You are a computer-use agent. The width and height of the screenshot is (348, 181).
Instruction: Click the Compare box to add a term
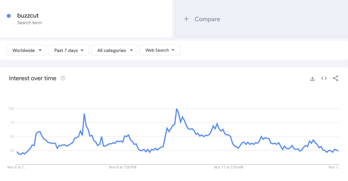coord(262,19)
